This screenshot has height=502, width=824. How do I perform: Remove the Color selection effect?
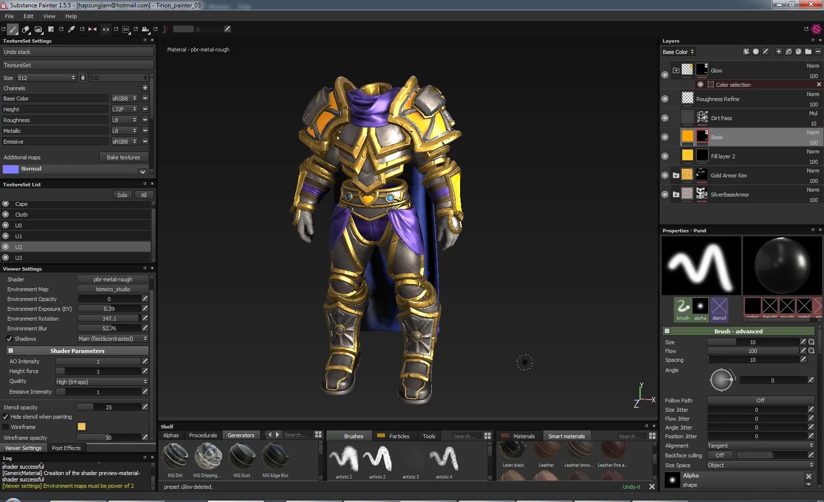point(819,84)
